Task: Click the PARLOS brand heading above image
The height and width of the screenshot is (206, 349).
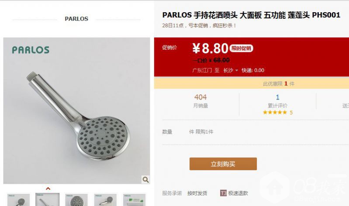Action: click(76, 19)
